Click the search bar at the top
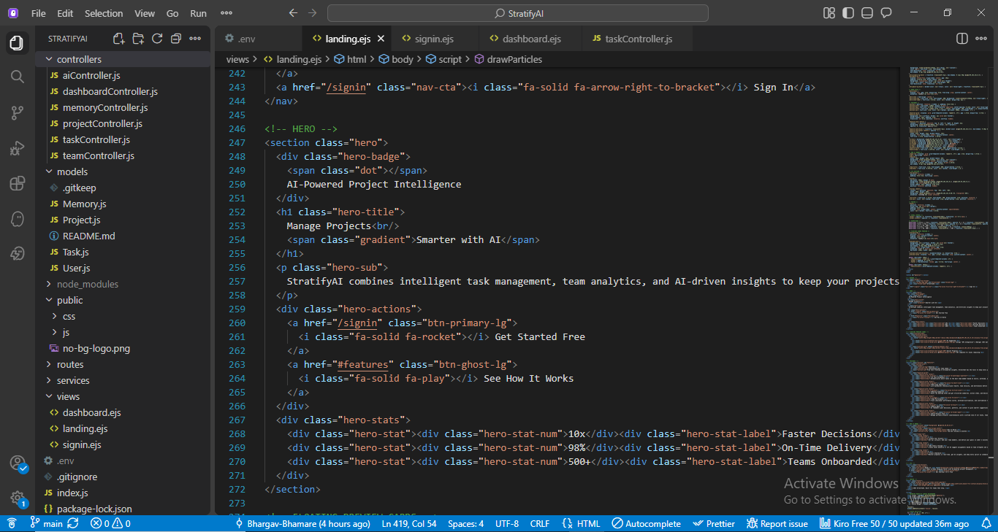Screen dimensions: 998x532 [517, 12]
